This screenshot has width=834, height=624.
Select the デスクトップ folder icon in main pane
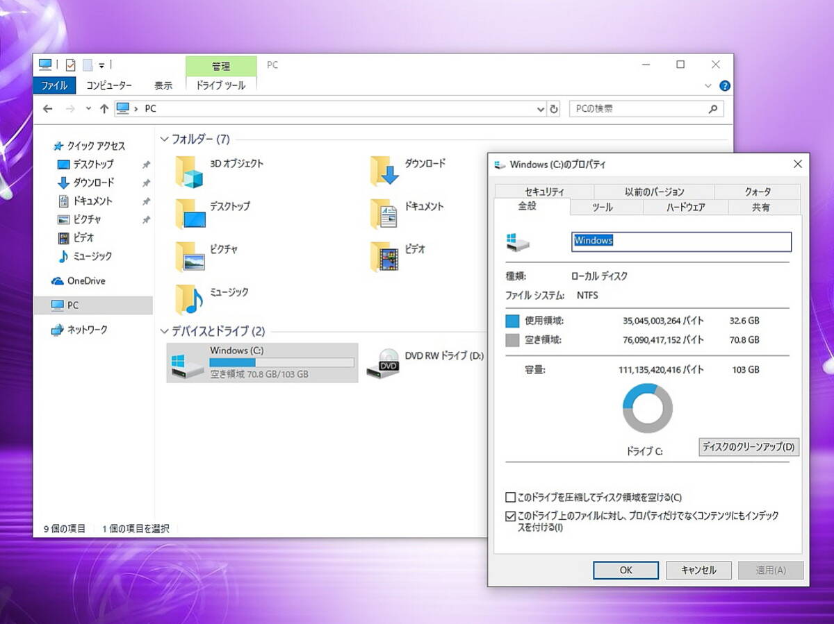pos(190,214)
